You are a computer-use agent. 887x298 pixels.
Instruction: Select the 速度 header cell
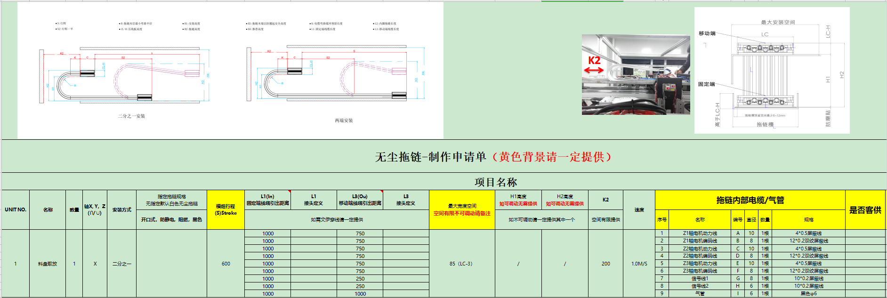639,209
